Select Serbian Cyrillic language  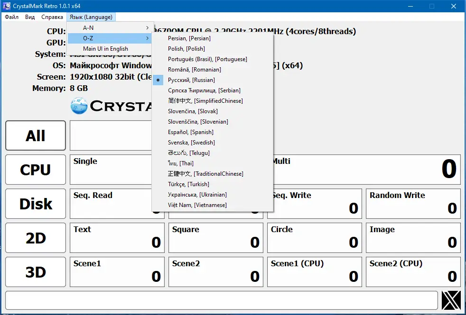point(213,90)
